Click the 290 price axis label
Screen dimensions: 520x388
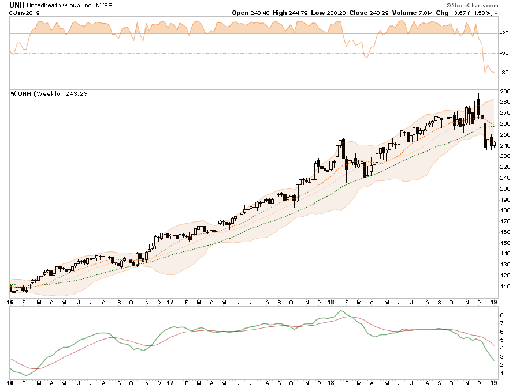[x=504, y=92]
